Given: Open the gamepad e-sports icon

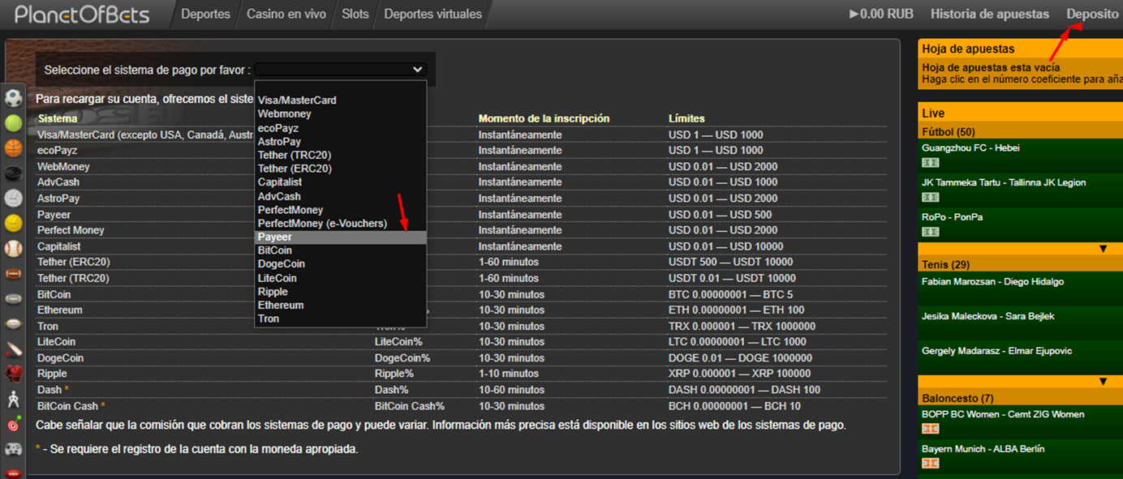Looking at the screenshot, I should pyautogui.click(x=14, y=448).
